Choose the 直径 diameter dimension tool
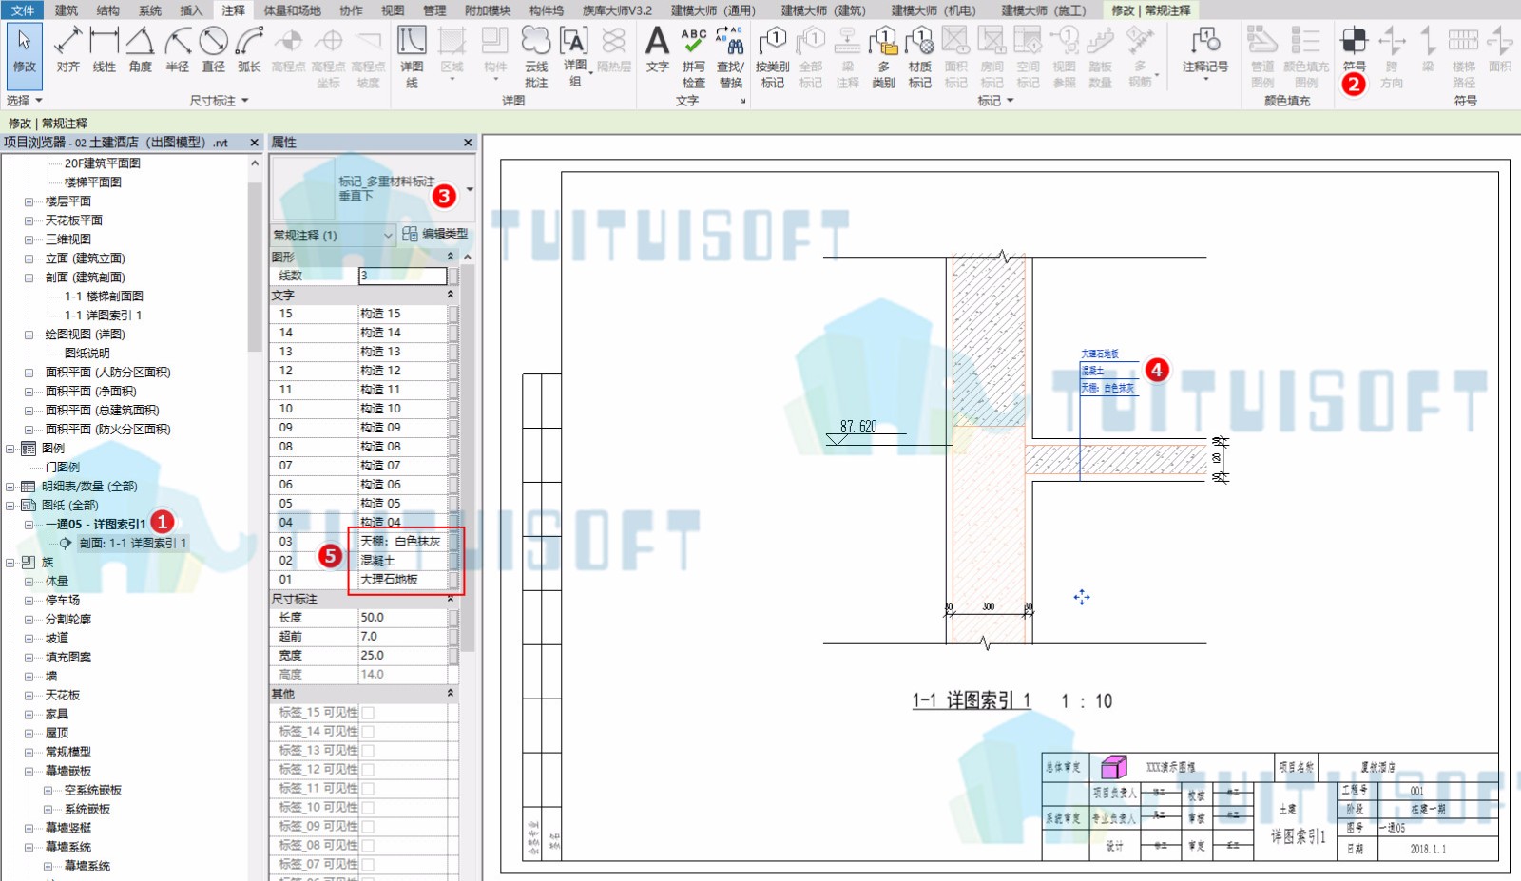Screen dimensions: 1521x881 pos(214,49)
